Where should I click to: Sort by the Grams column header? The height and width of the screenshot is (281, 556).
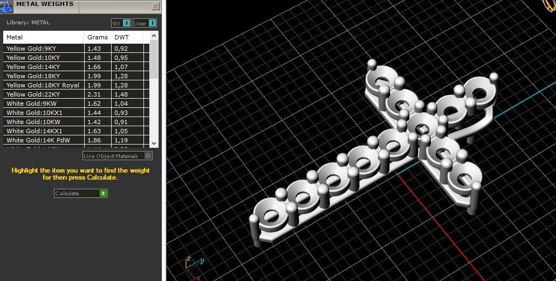pos(98,37)
